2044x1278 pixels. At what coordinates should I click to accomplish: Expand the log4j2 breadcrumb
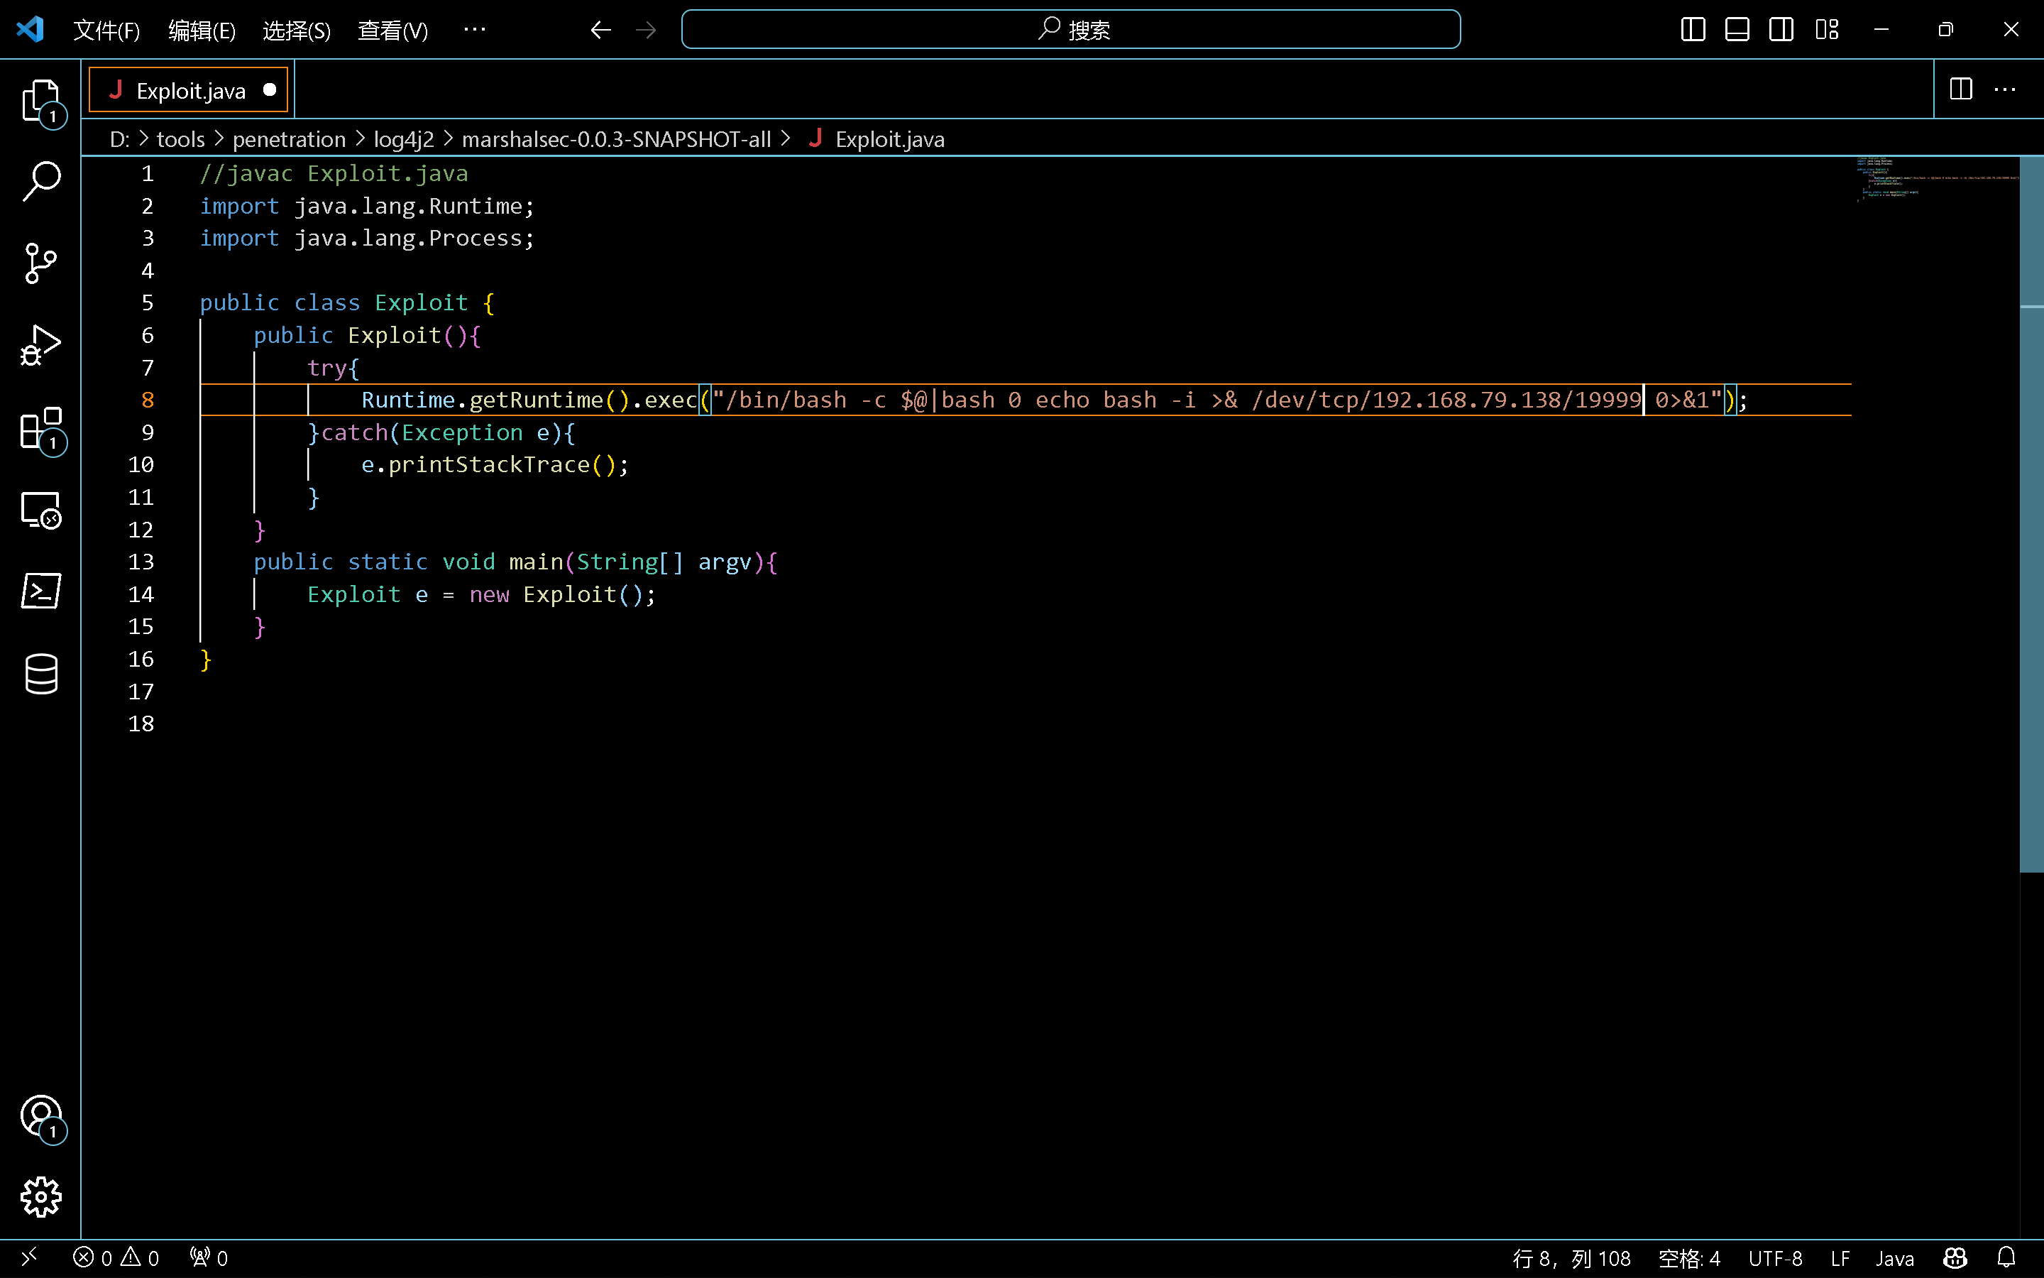click(404, 138)
